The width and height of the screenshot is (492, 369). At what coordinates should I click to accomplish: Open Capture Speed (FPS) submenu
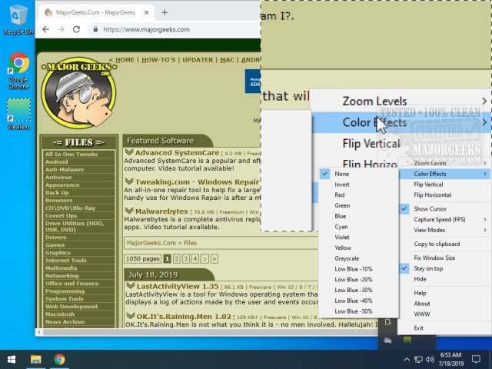pyautogui.click(x=445, y=220)
